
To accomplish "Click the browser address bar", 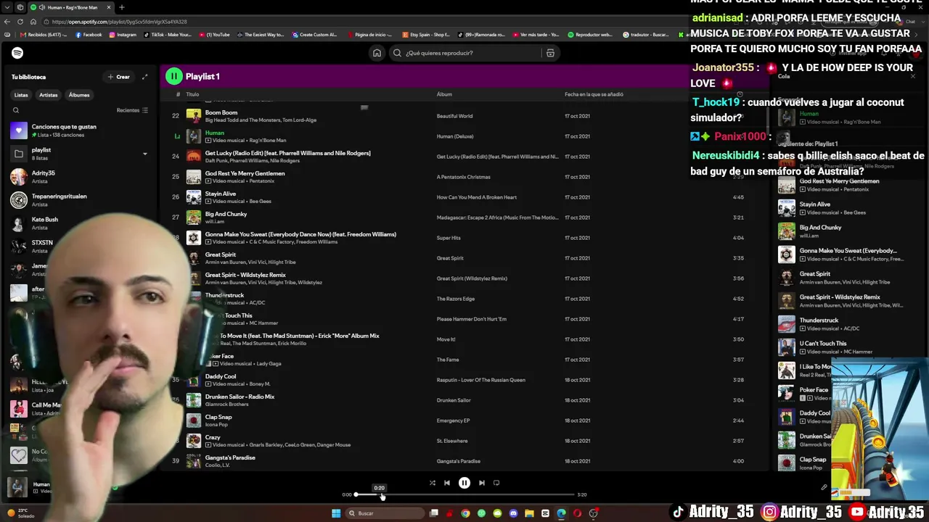I will point(363,22).
